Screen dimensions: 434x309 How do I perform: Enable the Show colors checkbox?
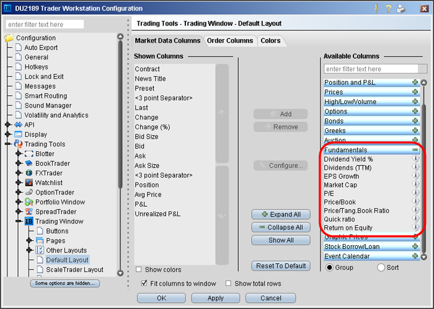[138, 269]
